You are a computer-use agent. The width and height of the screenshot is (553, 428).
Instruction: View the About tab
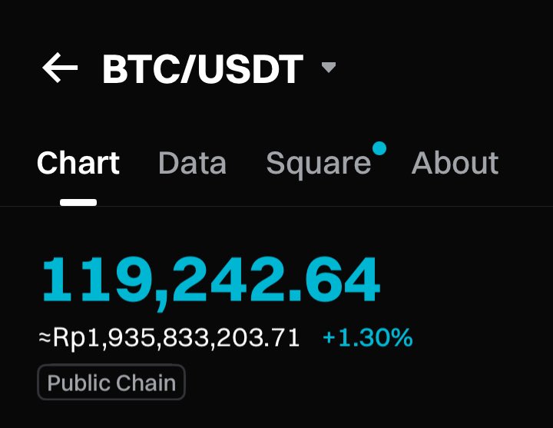tap(455, 163)
